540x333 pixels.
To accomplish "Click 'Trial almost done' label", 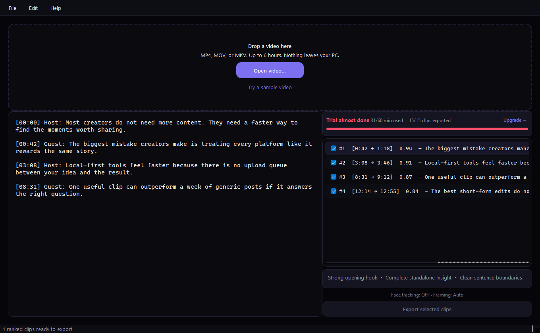I will (x=348, y=120).
